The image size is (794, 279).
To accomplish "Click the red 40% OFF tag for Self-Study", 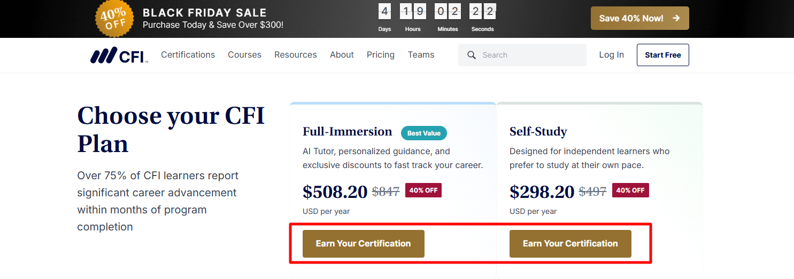I will (x=630, y=190).
